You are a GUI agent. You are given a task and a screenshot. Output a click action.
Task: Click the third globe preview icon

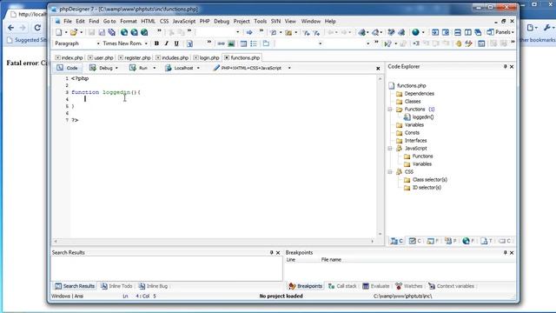tap(144, 32)
